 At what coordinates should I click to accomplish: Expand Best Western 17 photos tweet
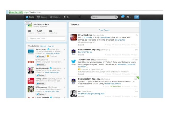(81, 86)
